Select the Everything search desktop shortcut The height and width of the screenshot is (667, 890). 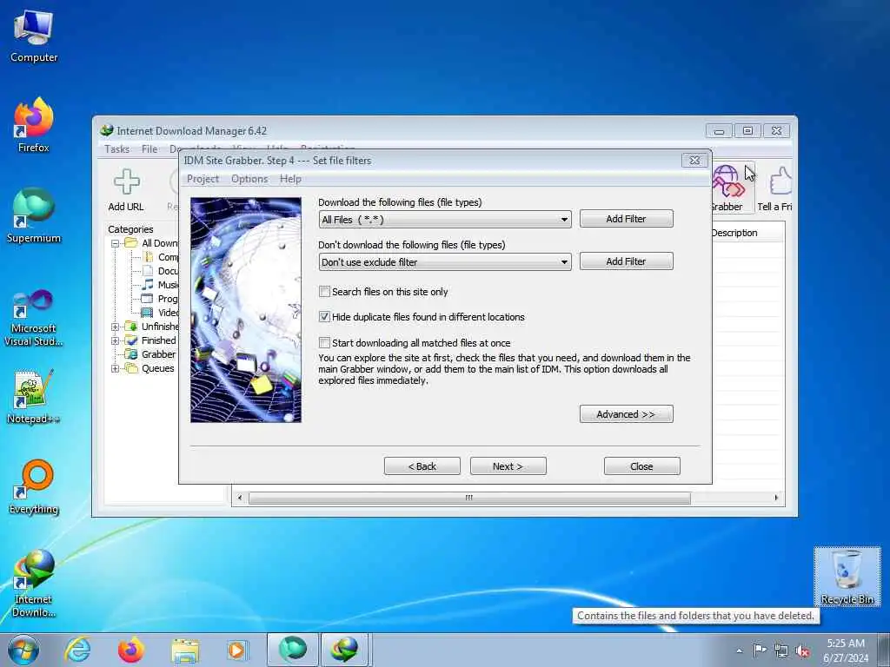(34, 486)
